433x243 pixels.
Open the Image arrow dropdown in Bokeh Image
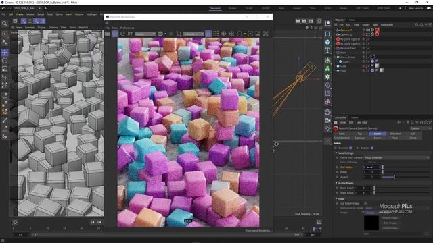click(363, 213)
